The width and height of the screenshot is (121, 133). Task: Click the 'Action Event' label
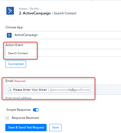14,45
